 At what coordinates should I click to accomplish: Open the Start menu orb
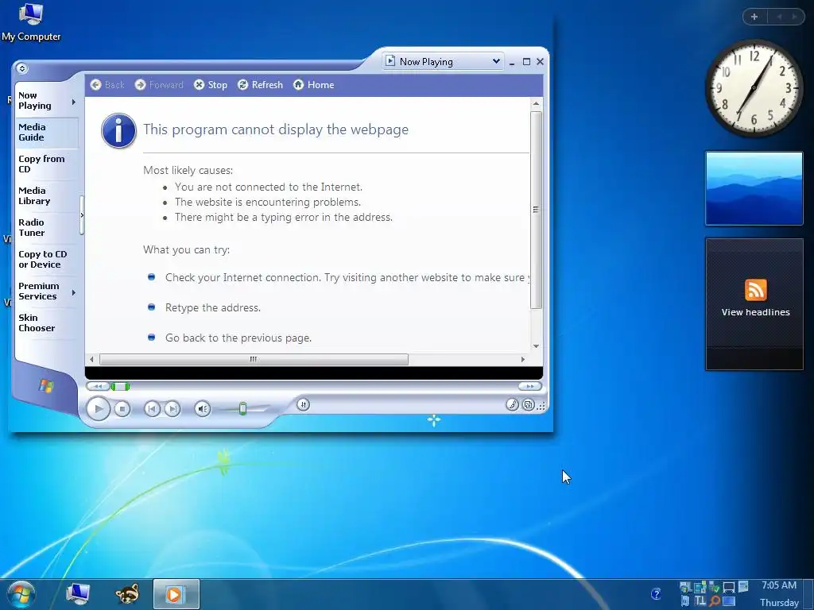[21, 594]
